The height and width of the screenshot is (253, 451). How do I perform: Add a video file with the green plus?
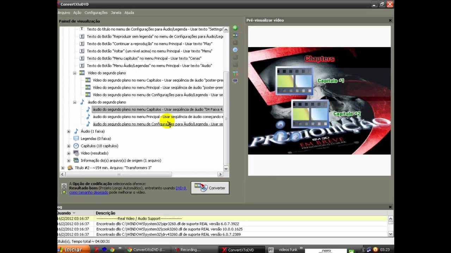(x=235, y=28)
